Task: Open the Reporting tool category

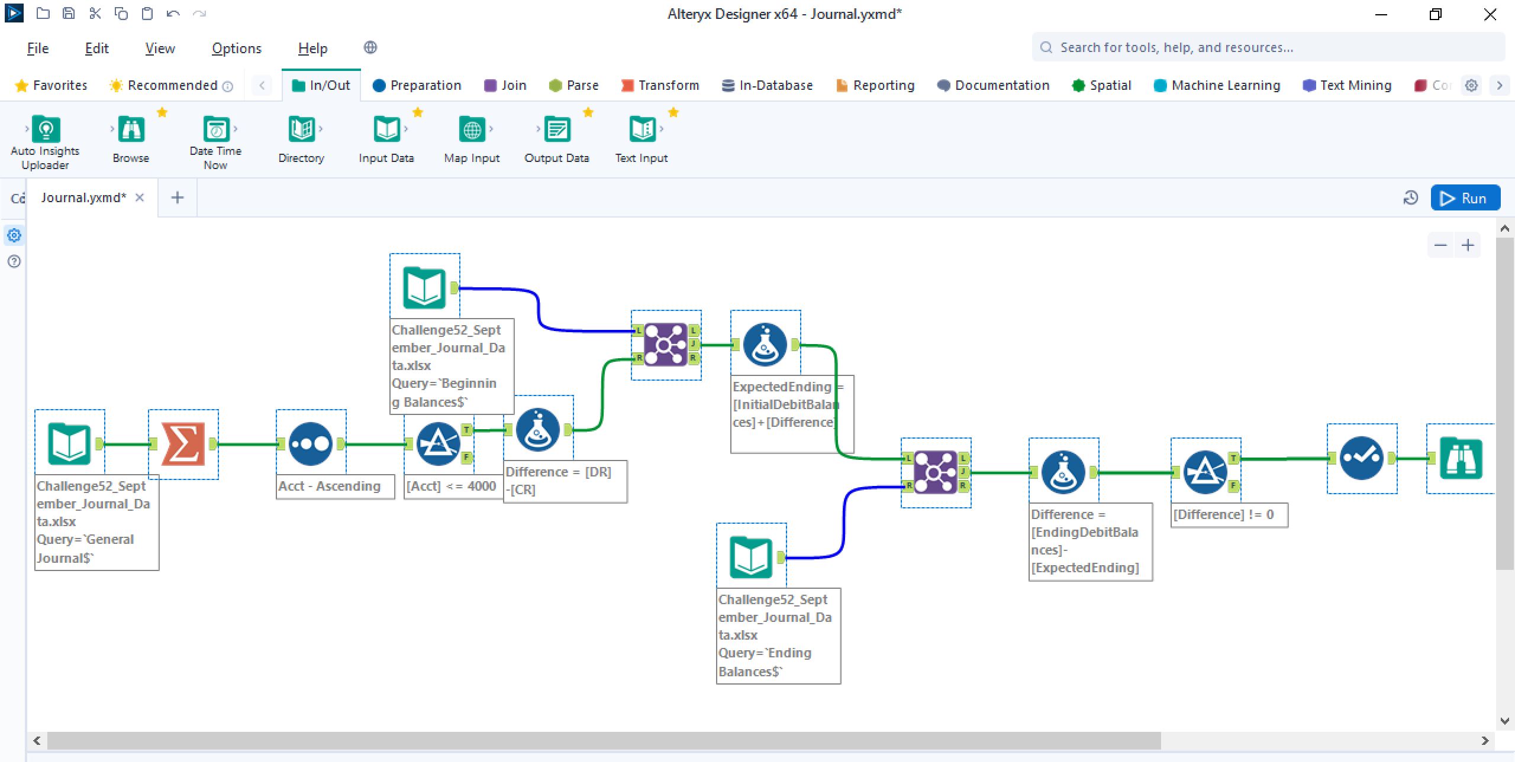Action: tap(875, 86)
